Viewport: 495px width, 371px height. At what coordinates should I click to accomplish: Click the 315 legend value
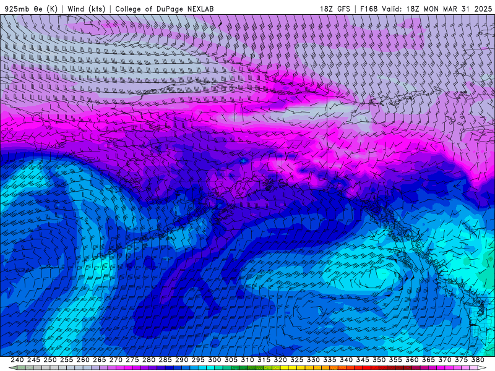(x=264, y=360)
